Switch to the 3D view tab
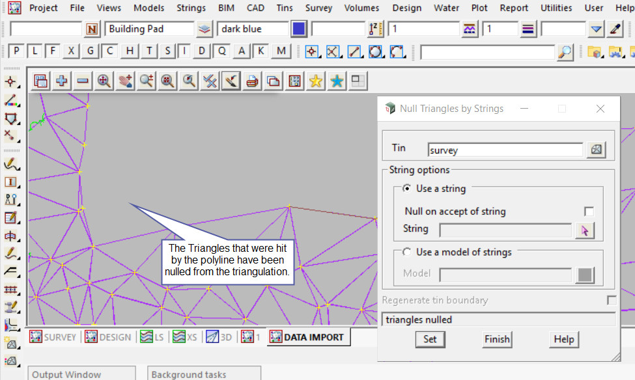This screenshot has width=635, height=380. click(x=219, y=337)
